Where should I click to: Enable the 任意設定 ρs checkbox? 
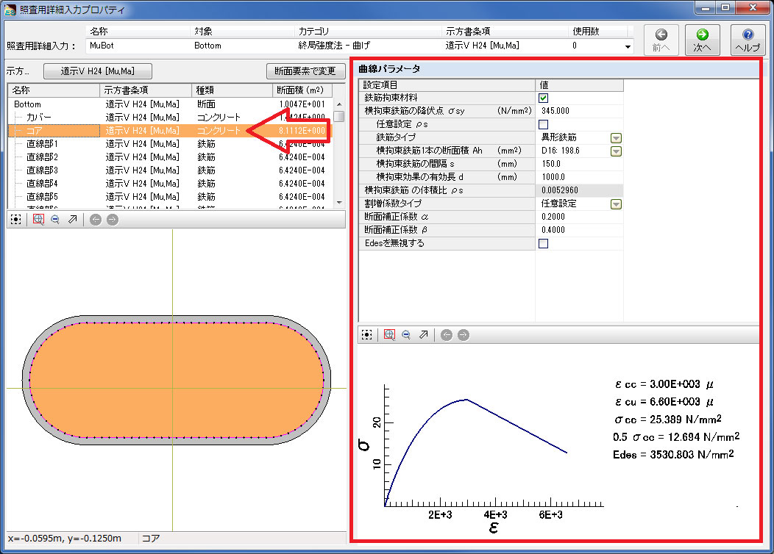point(544,124)
